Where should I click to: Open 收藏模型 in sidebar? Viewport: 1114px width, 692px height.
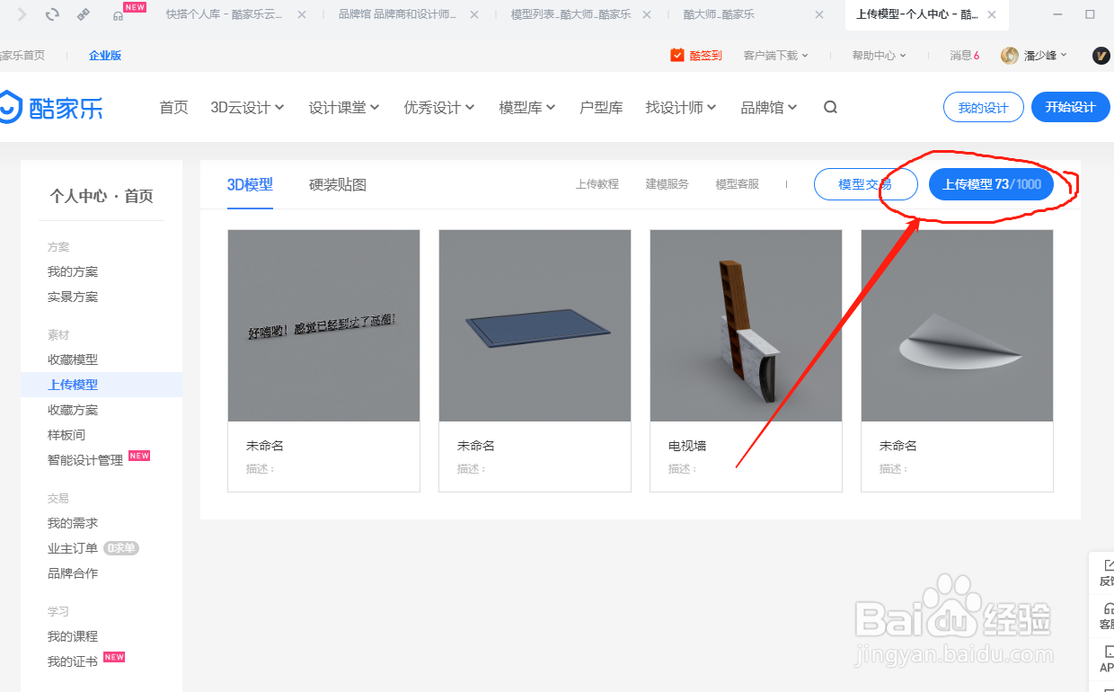point(73,359)
